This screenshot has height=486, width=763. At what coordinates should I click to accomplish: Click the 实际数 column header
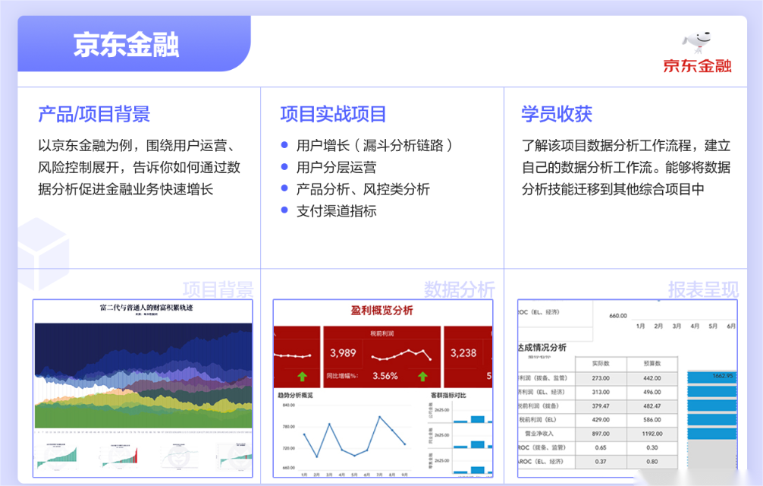click(x=601, y=364)
